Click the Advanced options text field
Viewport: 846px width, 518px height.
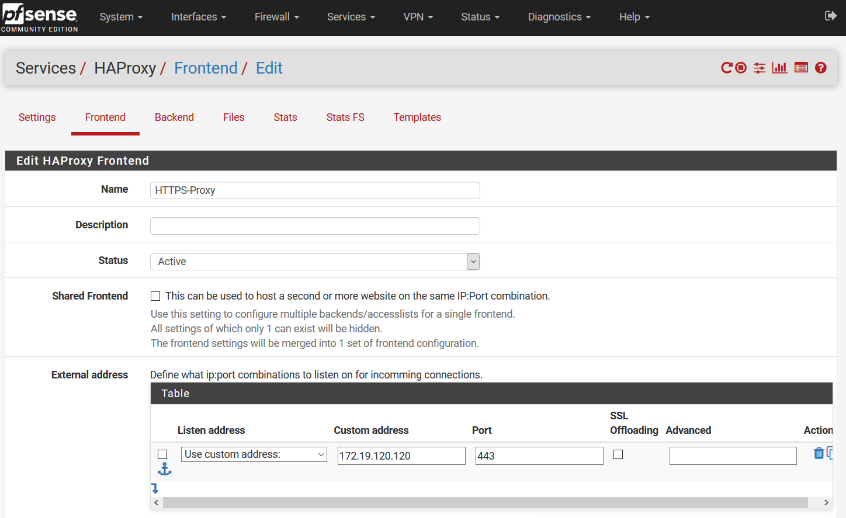pyautogui.click(x=733, y=456)
